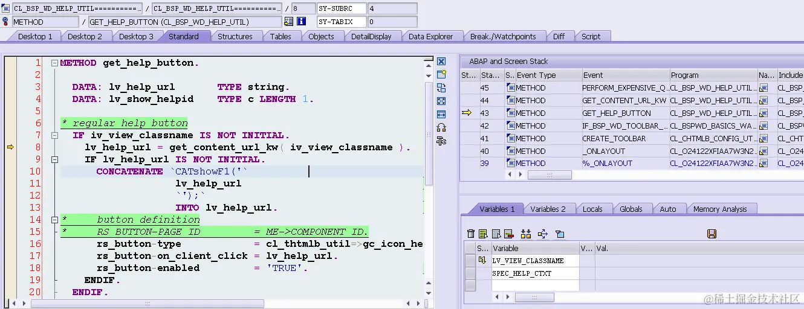Select stack event GET_CONTENT_URL_KW
This screenshot has height=309, width=804.
[x=624, y=100]
